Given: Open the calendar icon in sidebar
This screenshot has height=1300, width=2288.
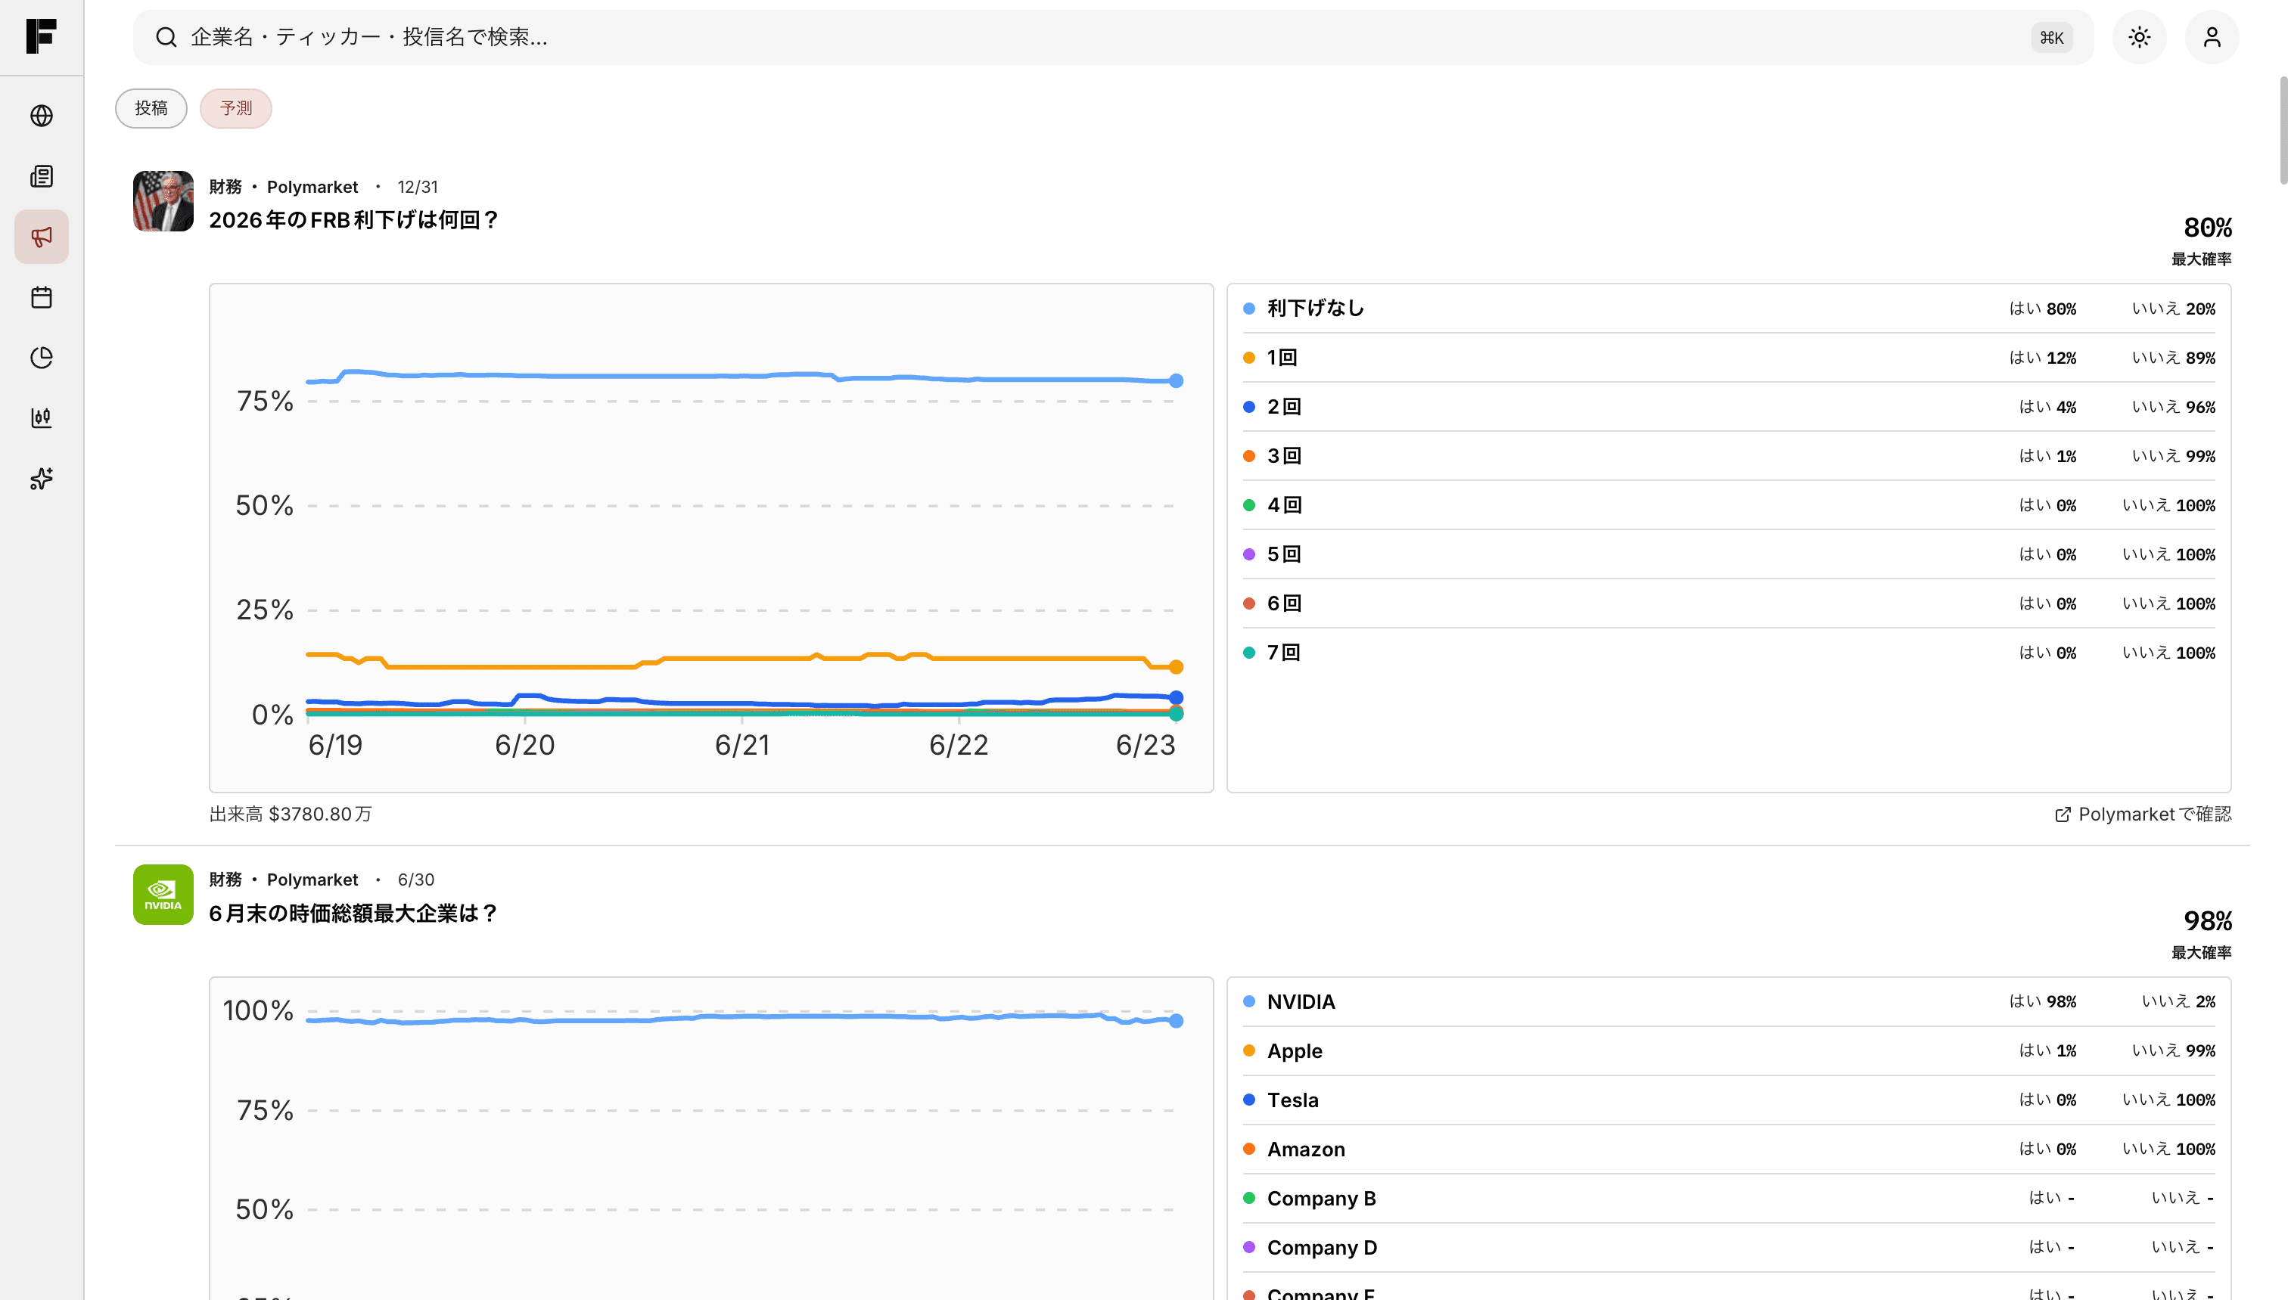Looking at the screenshot, I should (x=41, y=297).
